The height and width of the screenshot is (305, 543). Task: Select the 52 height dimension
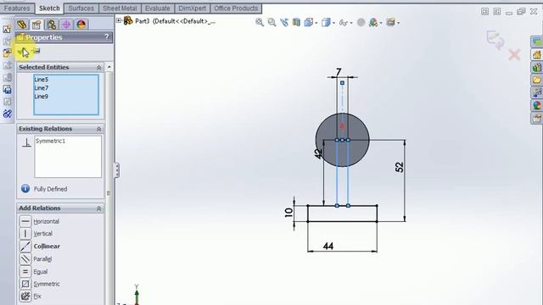pos(400,167)
